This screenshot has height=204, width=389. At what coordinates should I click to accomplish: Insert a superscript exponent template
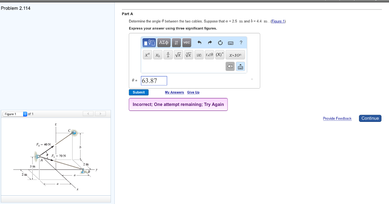click(x=147, y=55)
